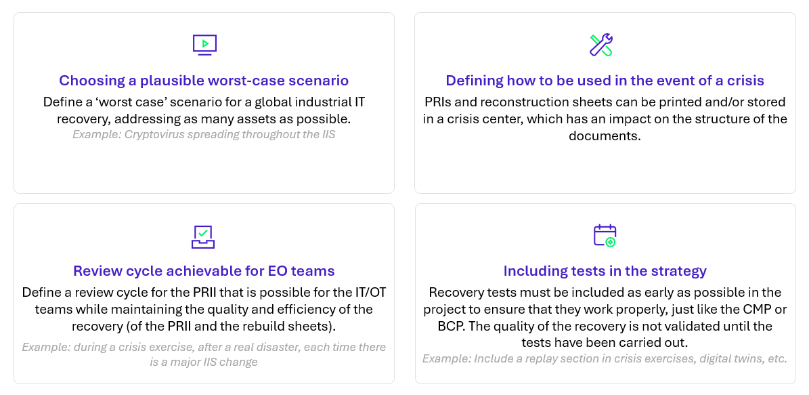Select the review cycle card
Image resolution: width=809 pixels, height=395 pixels.
tap(204, 294)
